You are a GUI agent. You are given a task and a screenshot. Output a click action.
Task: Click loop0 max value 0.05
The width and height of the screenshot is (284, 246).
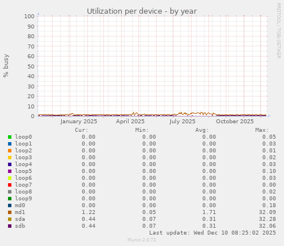point(269,137)
